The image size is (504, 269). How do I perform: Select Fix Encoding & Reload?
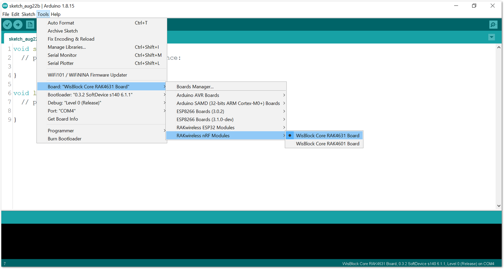click(102, 39)
